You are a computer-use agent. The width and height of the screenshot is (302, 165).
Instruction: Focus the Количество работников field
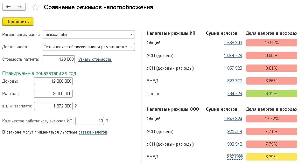coord(90,121)
